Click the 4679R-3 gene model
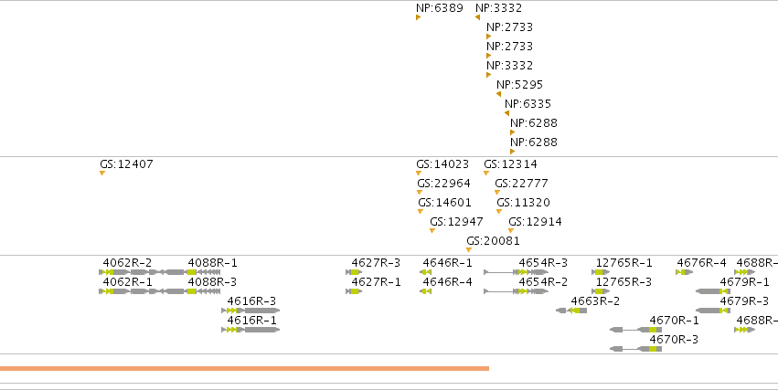The width and height of the screenshot is (778, 390). [713, 311]
